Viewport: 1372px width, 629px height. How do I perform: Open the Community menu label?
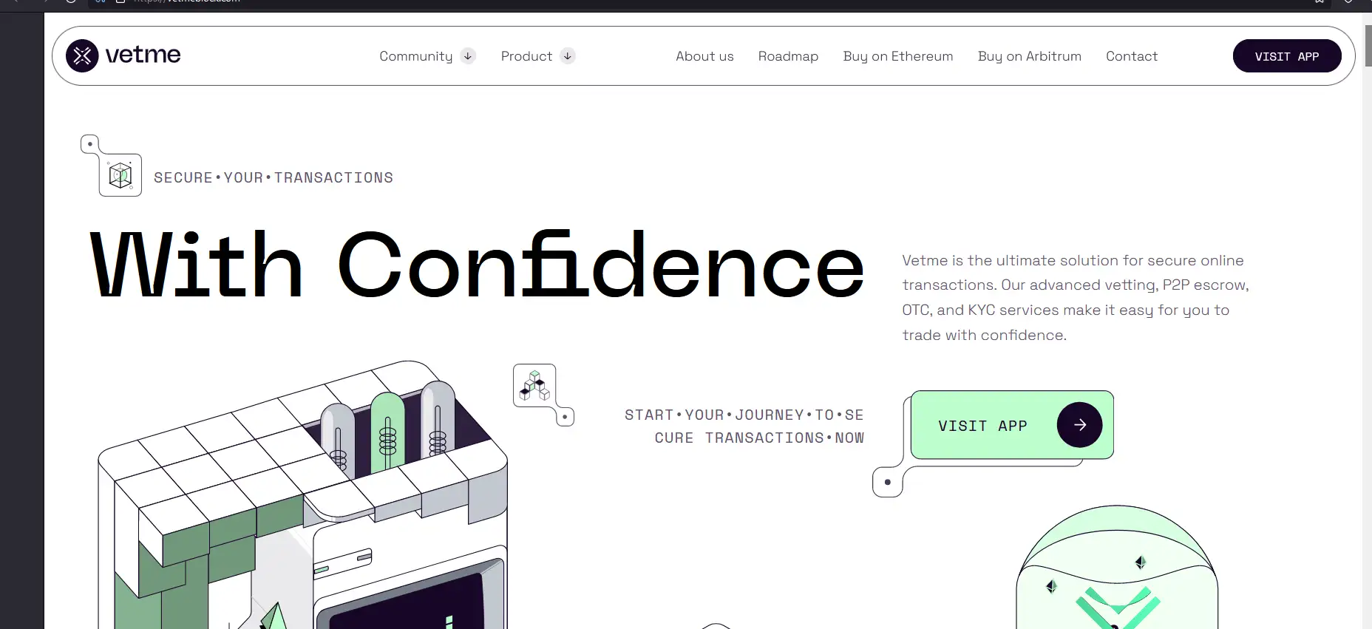(415, 56)
